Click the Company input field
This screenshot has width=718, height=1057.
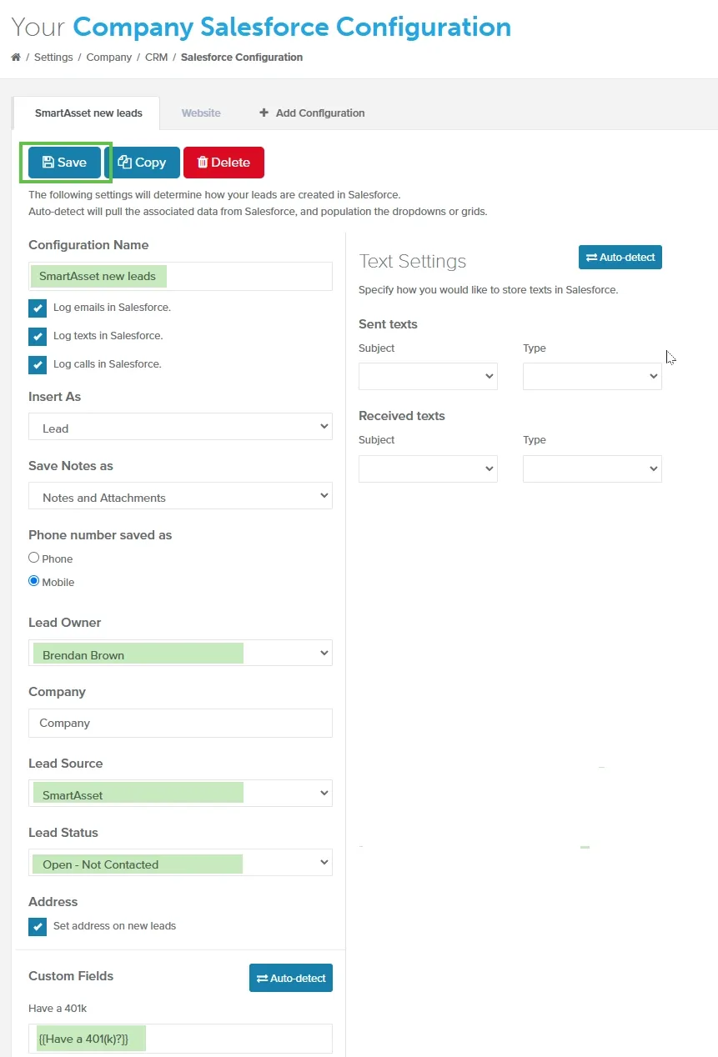[180, 723]
